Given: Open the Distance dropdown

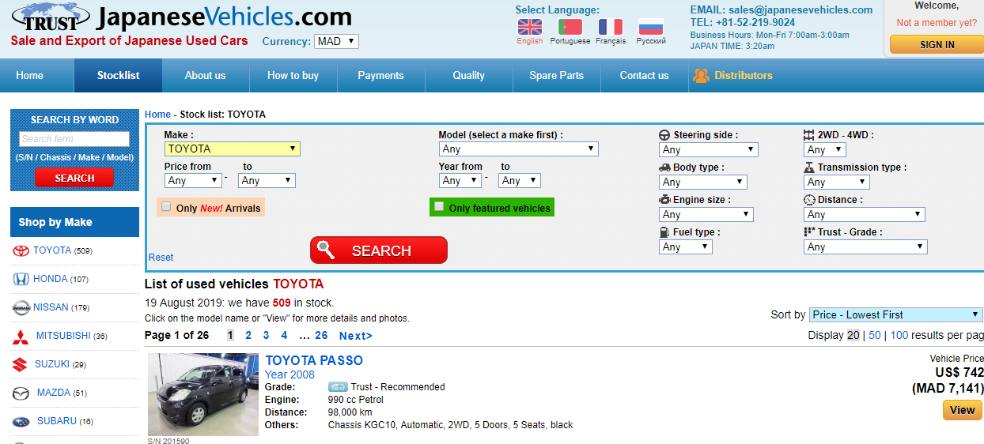Looking at the screenshot, I should click(x=865, y=214).
